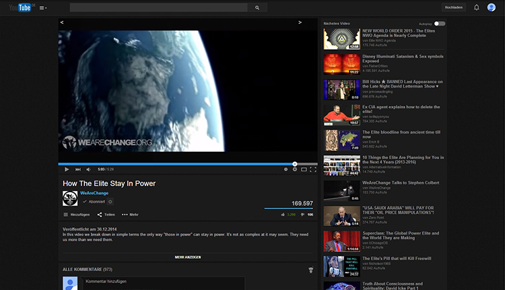Open the WeAreChange channel link
The image size is (505, 290).
(x=94, y=193)
